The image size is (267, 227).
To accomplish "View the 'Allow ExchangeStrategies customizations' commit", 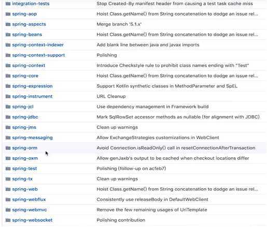I will [x=158, y=138].
